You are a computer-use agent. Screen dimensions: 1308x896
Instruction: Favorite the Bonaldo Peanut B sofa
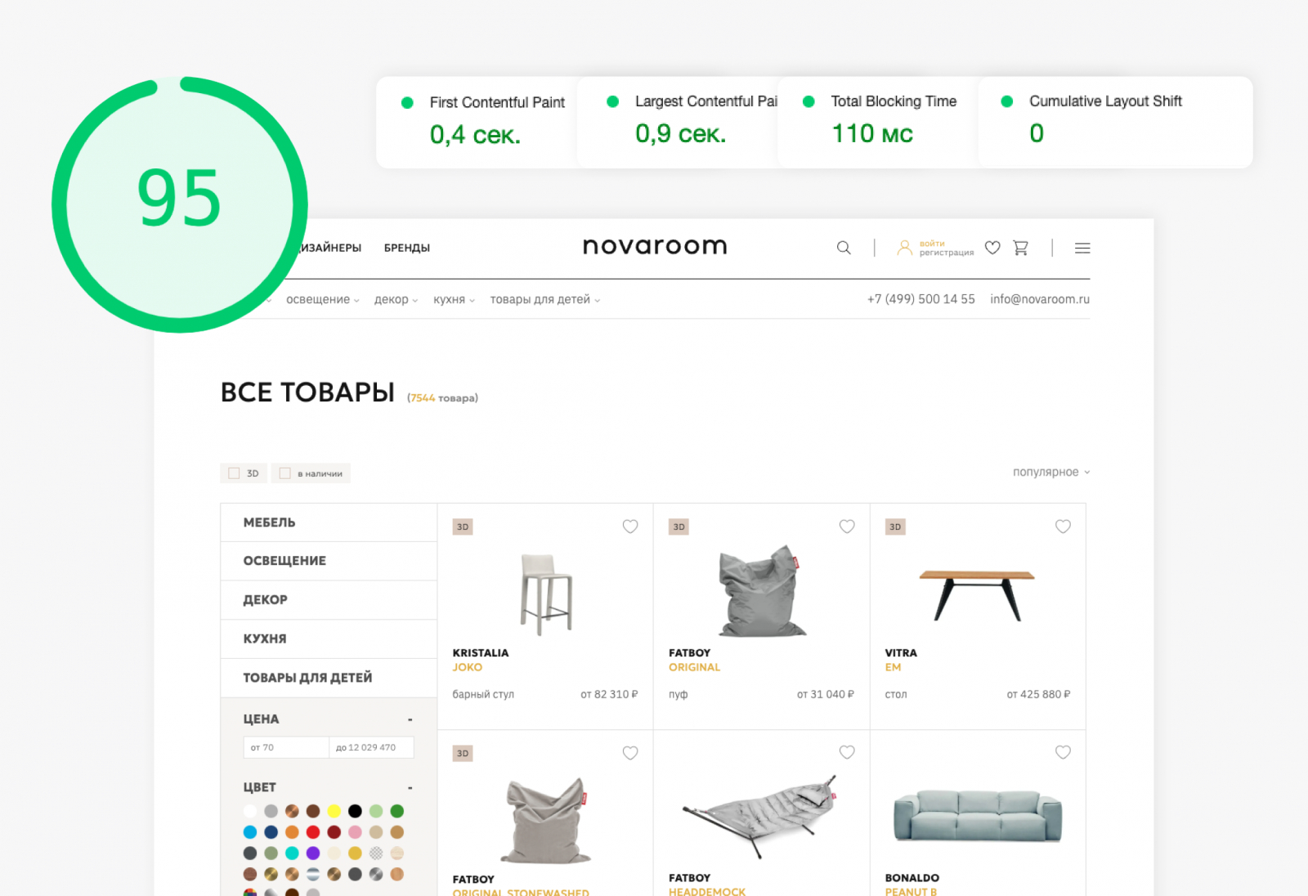(1063, 752)
